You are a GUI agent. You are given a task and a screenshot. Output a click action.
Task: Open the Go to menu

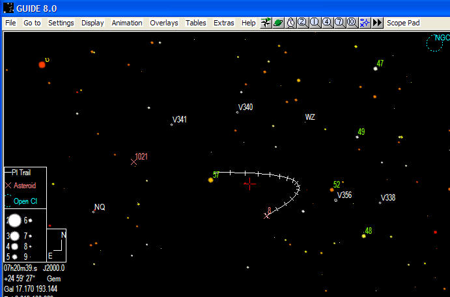(x=32, y=23)
